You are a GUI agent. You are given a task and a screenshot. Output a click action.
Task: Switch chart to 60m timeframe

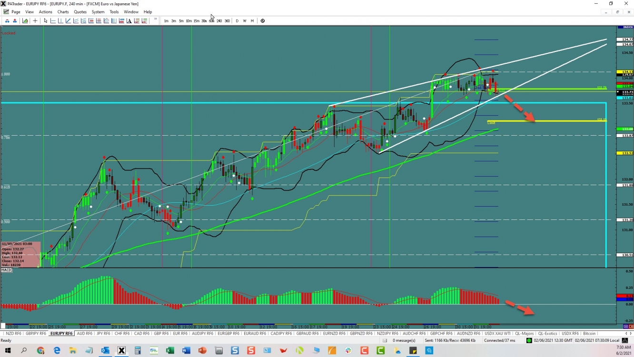[211, 21]
